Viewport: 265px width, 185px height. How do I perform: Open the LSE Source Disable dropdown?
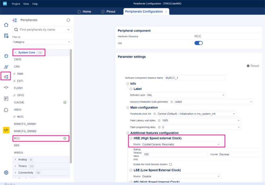[x=181, y=176]
